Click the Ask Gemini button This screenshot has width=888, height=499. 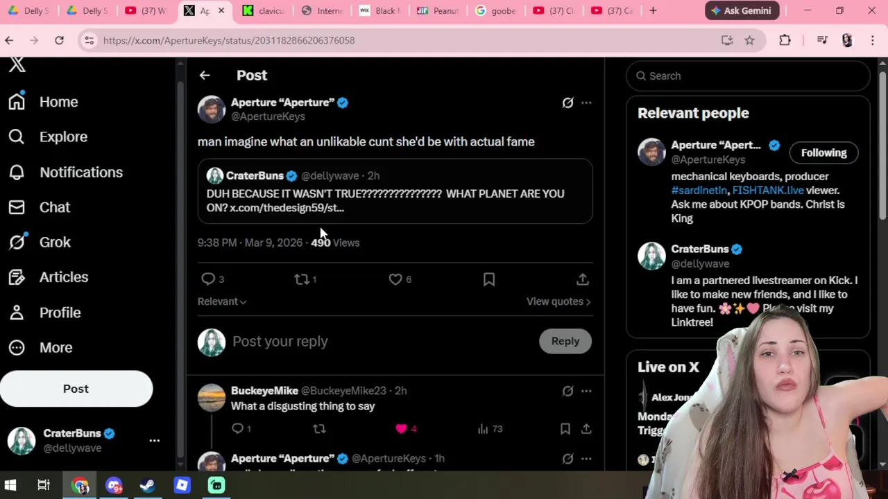click(x=742, y=10)
